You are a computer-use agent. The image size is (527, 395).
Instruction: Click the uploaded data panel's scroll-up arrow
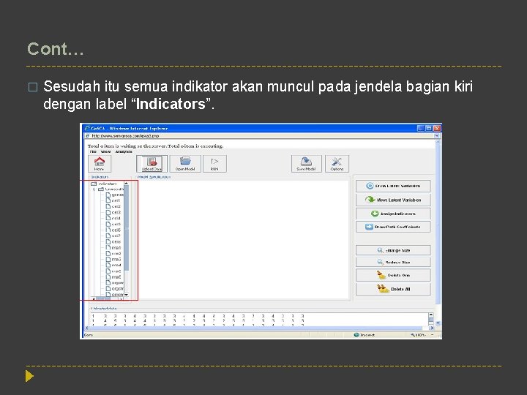431,315
